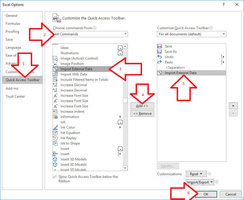Click the Cancel button
The image size is (244, 200).
pos(231,194)
